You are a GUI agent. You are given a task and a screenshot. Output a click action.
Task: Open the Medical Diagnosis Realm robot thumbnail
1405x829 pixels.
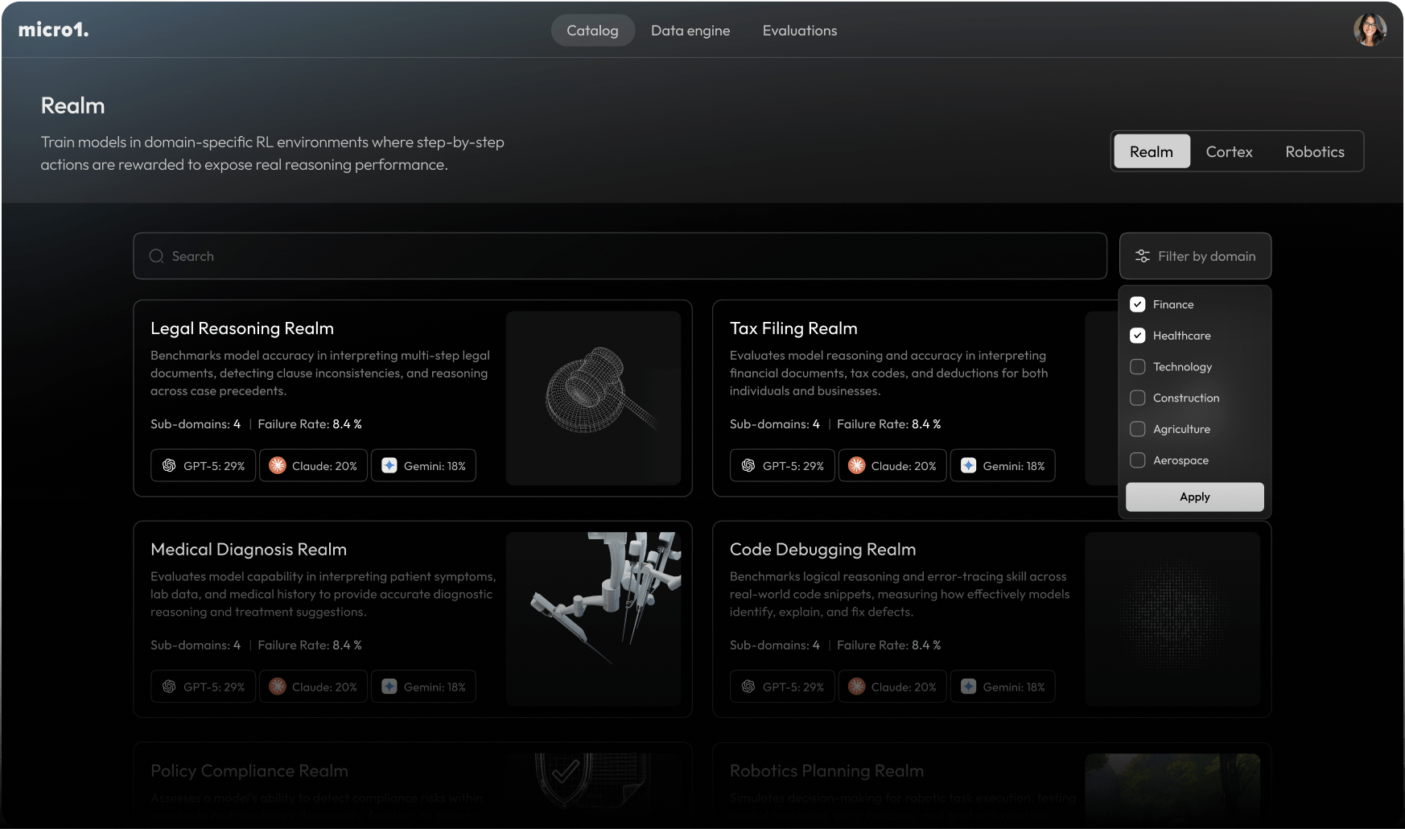pos(593,619)
